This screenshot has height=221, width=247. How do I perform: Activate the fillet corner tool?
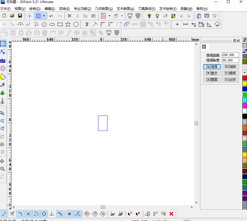[x=103, y=24]
